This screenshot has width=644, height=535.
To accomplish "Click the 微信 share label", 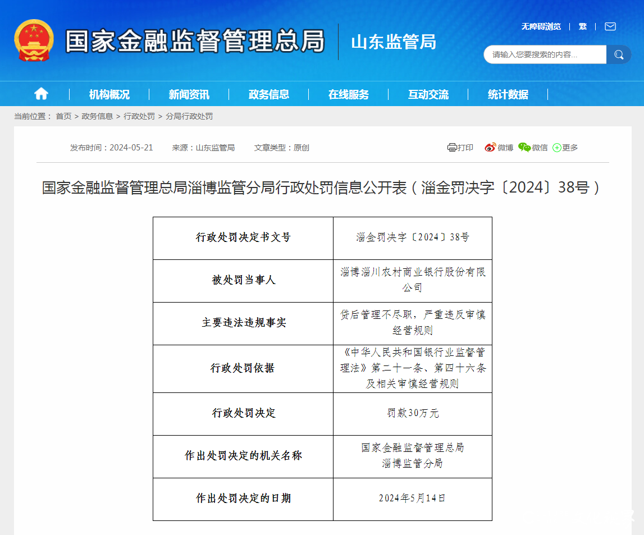I will pyautogui.click(x=540, y=148).
